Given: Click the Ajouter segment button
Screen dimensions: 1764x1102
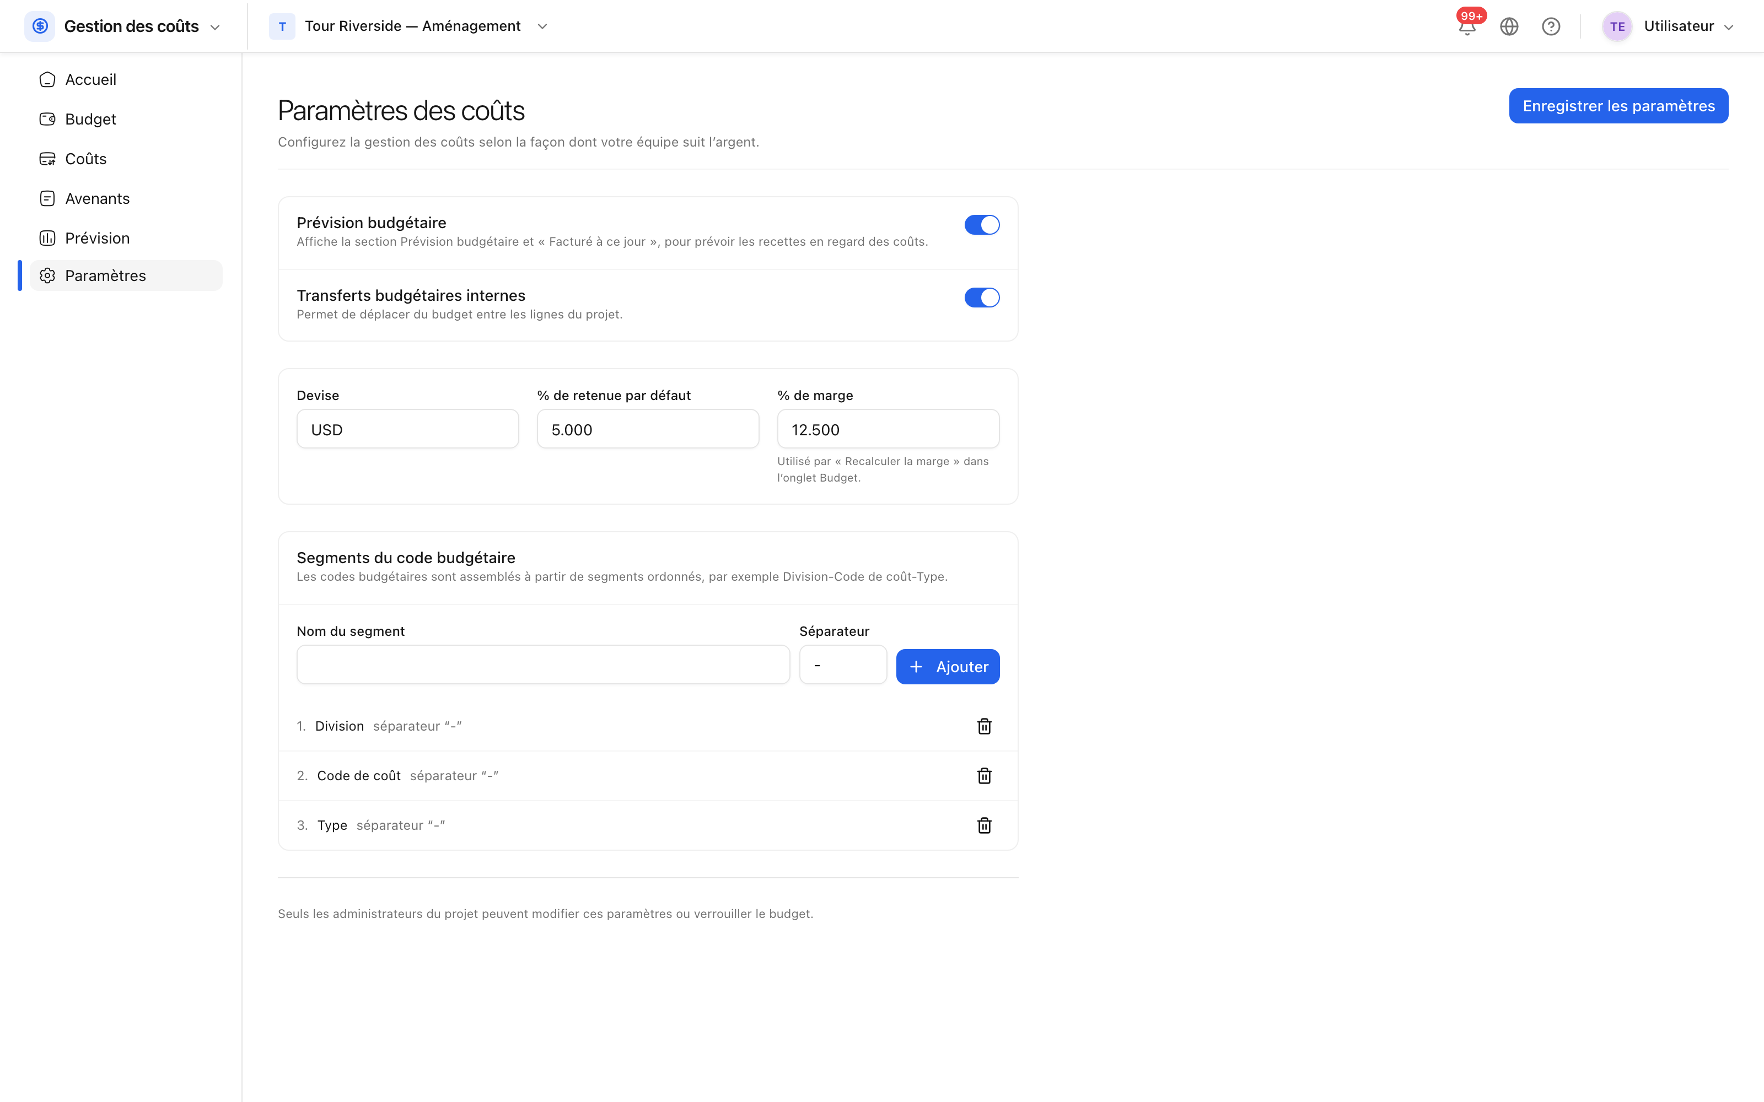Looking at the screenshot, I should (x=948, y=666).
